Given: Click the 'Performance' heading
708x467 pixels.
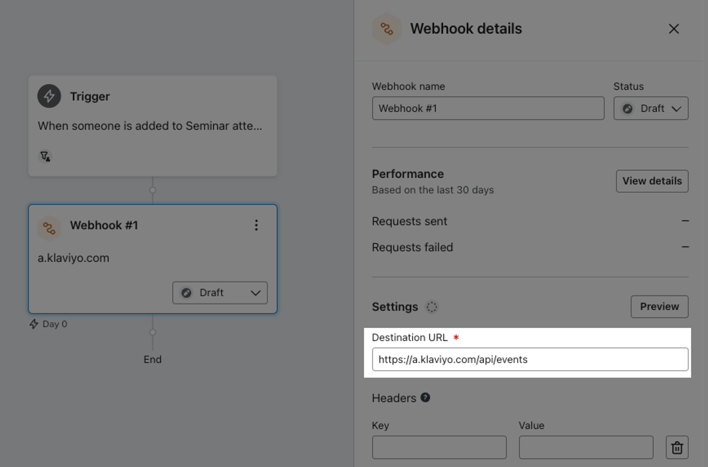Looking at the screenshot, I should (408, 174).
